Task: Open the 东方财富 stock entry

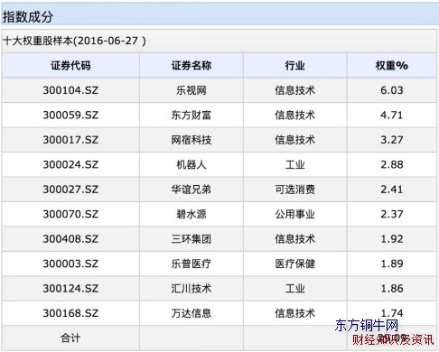Action: pos(191,115)
